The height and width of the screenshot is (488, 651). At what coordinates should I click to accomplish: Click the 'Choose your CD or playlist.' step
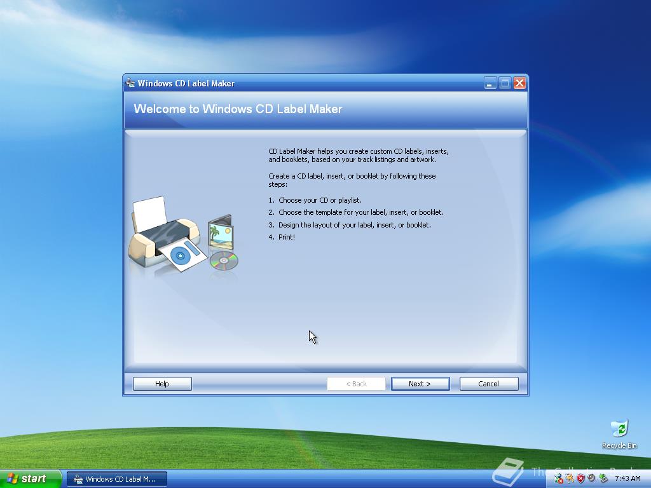pyautogui.click(x=320, y=200)
